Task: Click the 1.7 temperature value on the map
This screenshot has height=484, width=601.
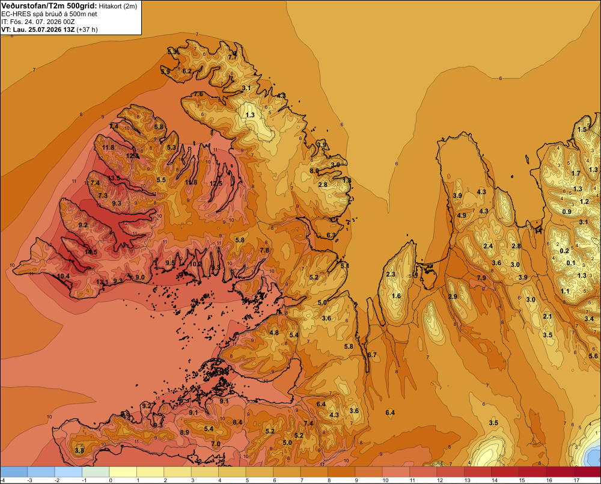Action: pos(576,173)
